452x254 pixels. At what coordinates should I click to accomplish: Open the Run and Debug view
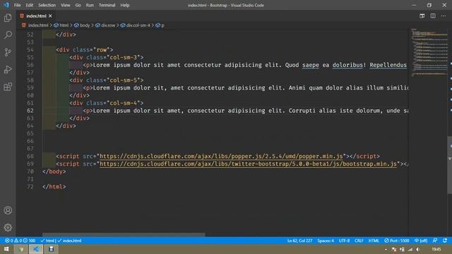[8, 69]
